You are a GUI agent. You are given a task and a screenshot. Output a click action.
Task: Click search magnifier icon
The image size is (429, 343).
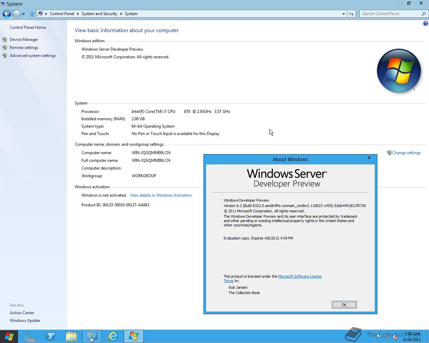coord(424,14)
